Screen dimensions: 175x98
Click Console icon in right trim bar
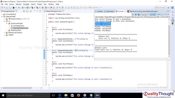pyautogui.click(x=173, y=20)
